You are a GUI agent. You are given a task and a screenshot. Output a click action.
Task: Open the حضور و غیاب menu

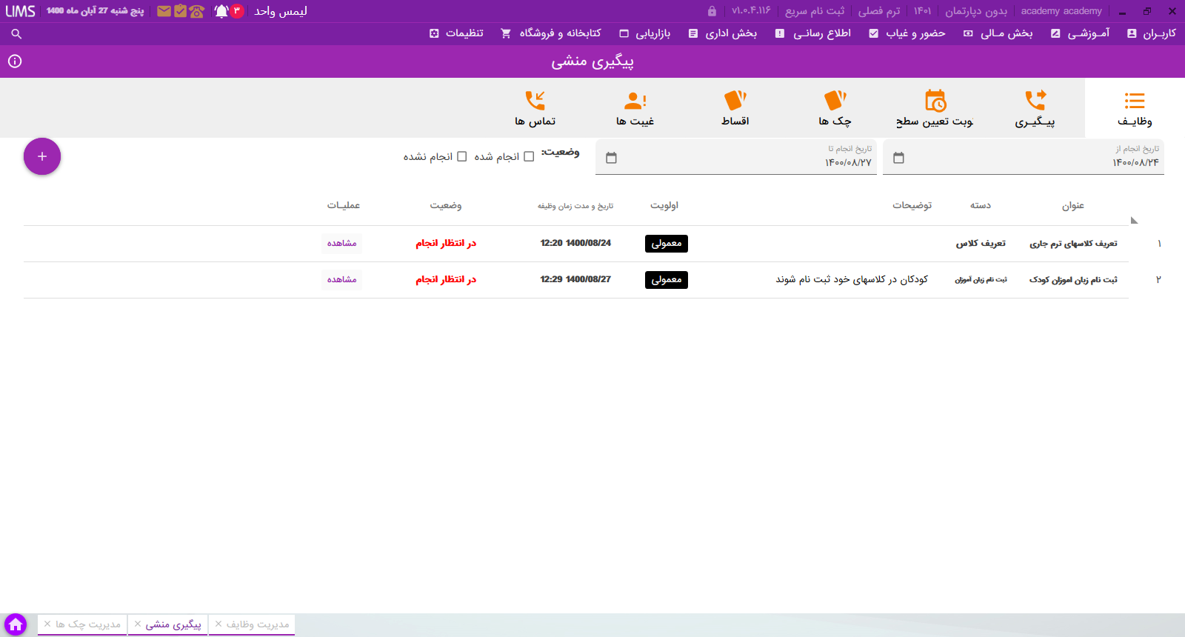(x=907, y=33)
